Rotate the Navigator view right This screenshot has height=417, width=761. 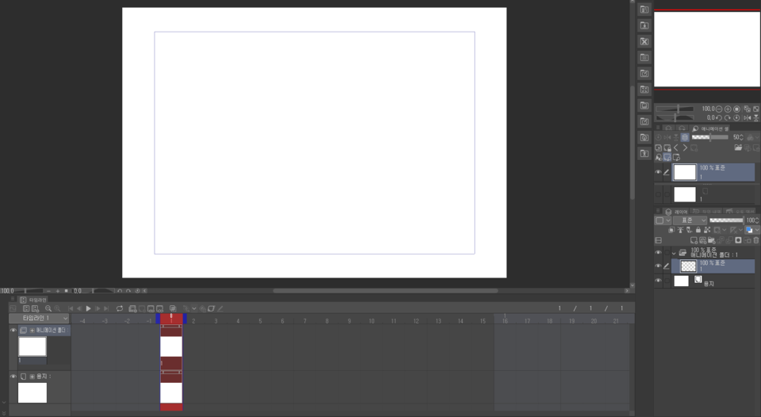point(728,117)
